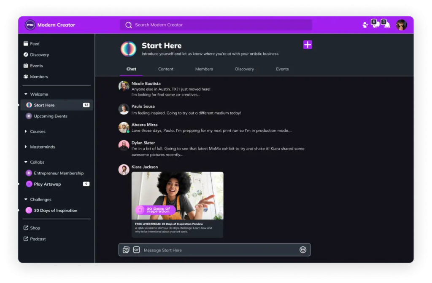
Task: Click the add member icon in header
Action: point(365,25)
